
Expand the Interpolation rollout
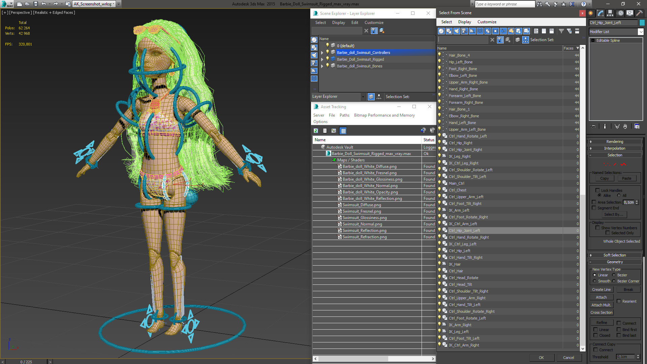(x=615, y=148)
